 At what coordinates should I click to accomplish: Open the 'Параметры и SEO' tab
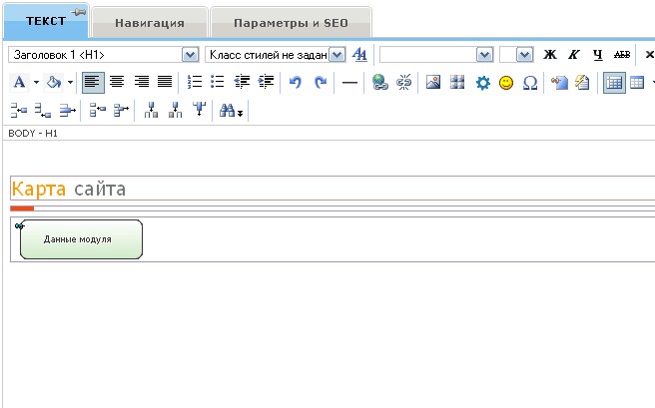[289, 21]
